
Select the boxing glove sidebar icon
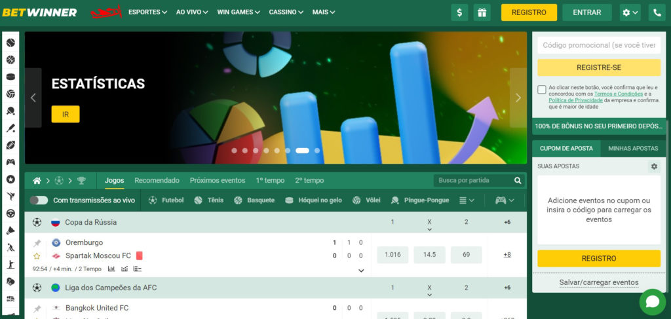(x=10, y=282)
